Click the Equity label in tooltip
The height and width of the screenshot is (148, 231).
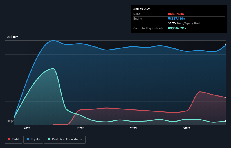(x=138, y=19)
